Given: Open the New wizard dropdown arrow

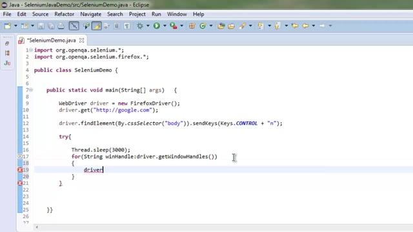Looking at the screenshot, I should click(15, 26).
